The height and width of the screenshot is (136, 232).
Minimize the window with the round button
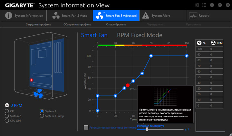(x=212, y=5)
